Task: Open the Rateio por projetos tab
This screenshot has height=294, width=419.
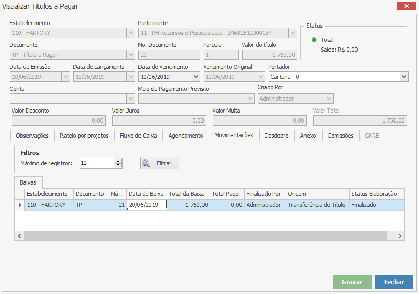Action: click(x=84, y=136)
